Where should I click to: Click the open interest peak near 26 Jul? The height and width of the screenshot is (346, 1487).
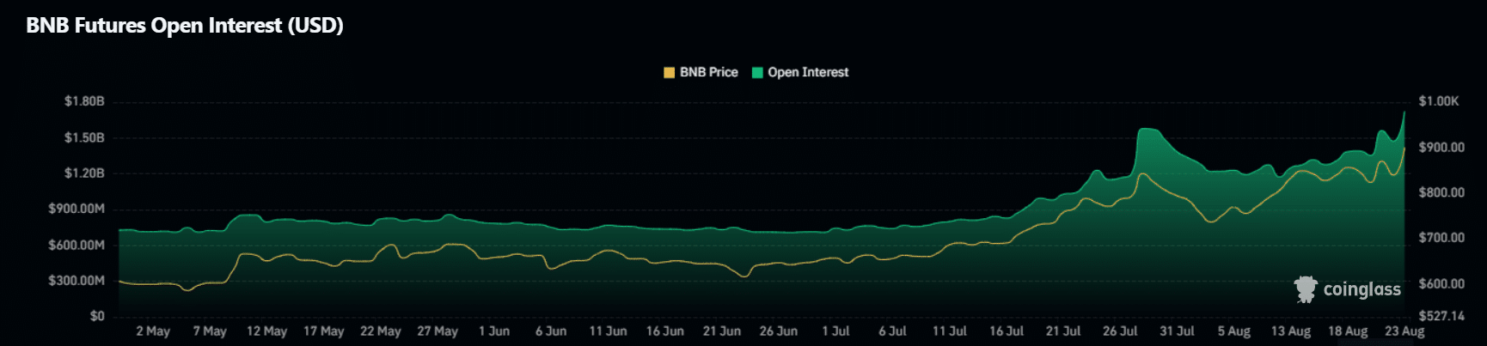(1148, 130)
